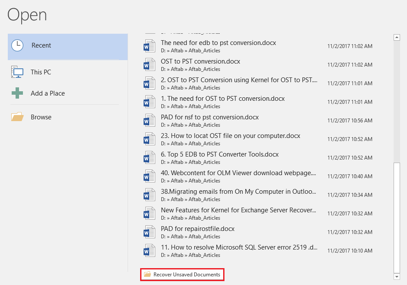
Task: Click timestamp '11/2/2017 10:40 AM'
Action: pos(350,176)
